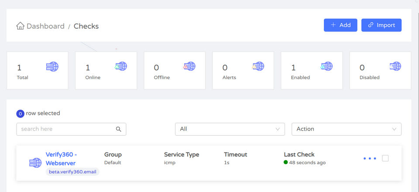This screenshot has height=192, width=419.
Task: Click the Offline status server icon
Action: [x=189, y=67]
